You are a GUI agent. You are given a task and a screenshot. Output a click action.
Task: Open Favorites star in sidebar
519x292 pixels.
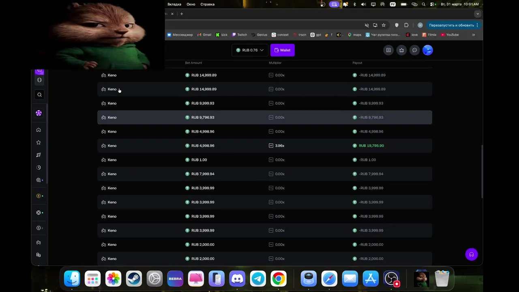39,142
